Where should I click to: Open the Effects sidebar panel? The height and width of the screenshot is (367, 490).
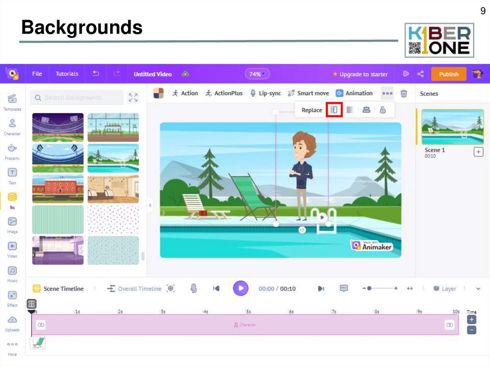tap(12, 299)
